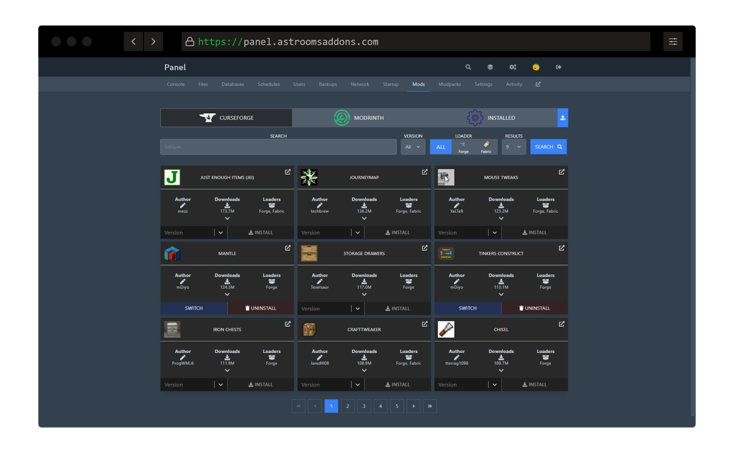
Task: Open the Backups tab
Action: [328, 84]
